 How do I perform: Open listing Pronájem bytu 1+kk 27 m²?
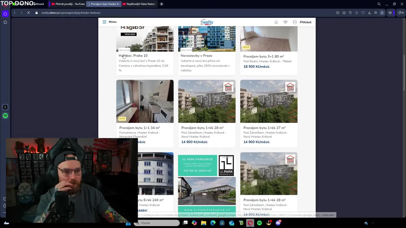point(264,128)
